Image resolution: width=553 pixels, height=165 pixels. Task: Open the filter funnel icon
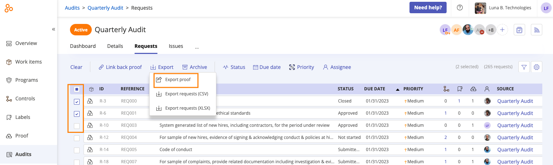click(x=524, y=67)
